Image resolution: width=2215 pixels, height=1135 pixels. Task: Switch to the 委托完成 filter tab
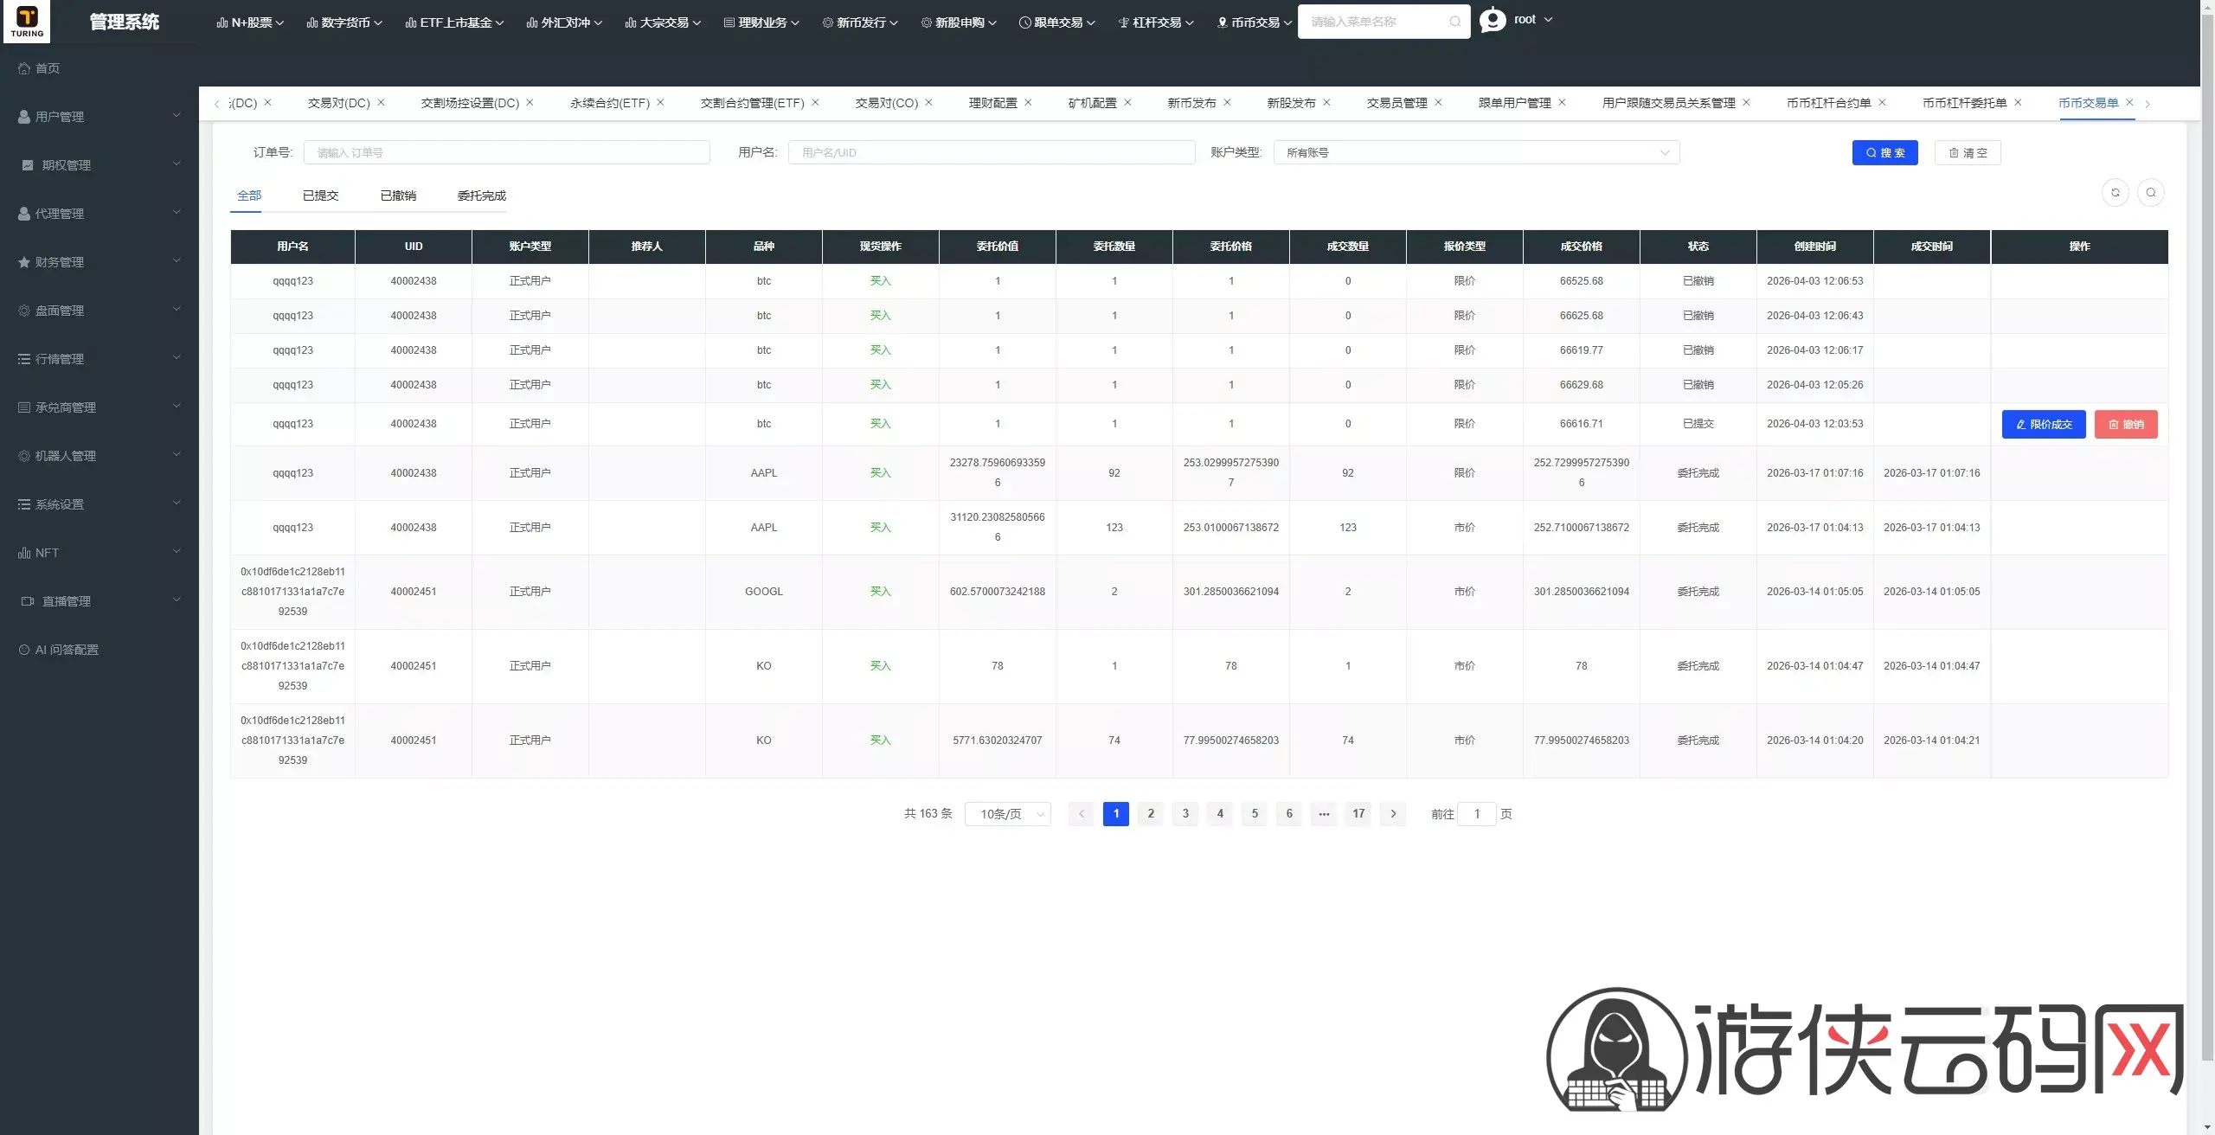[482, 196]
